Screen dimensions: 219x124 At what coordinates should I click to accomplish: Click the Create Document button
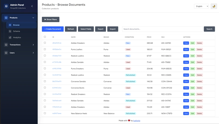[53, 29]
